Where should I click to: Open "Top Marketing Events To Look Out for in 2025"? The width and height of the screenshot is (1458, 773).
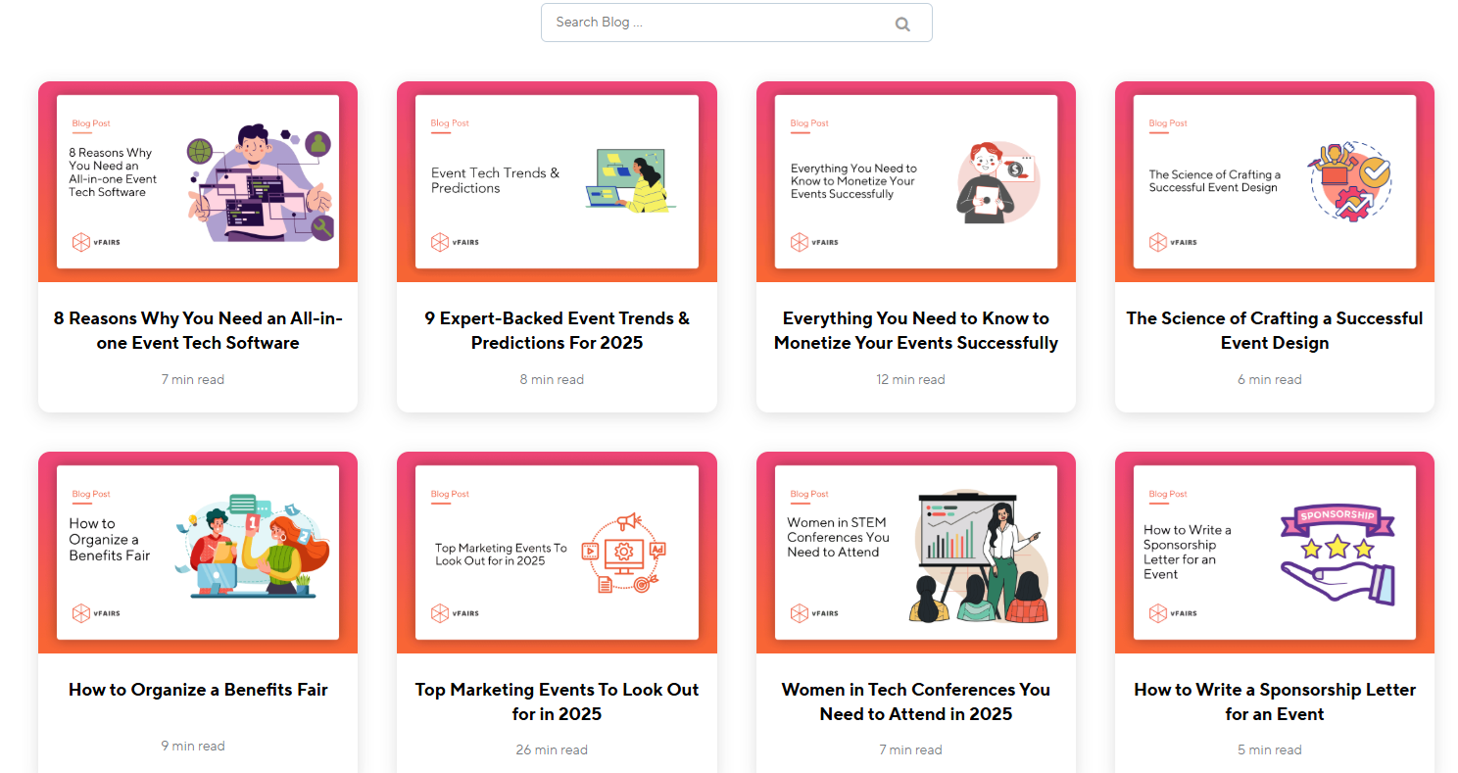[557, 701]
